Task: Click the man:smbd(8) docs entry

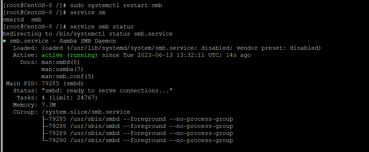Action: 60,62
